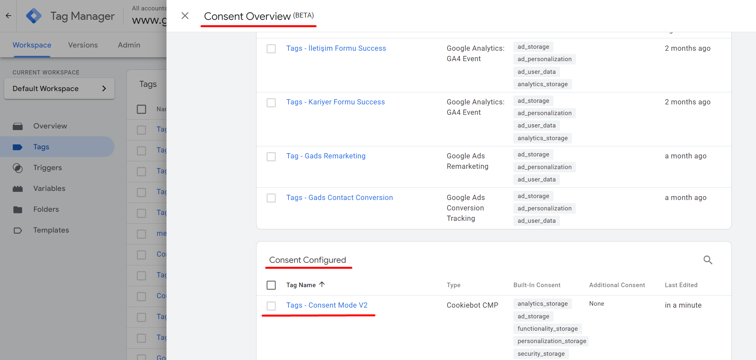Close the Consent Overview panel
Image resolution: width=756 pixels, height=360 pixels.
pyautogui.click(x=185, y=16)
